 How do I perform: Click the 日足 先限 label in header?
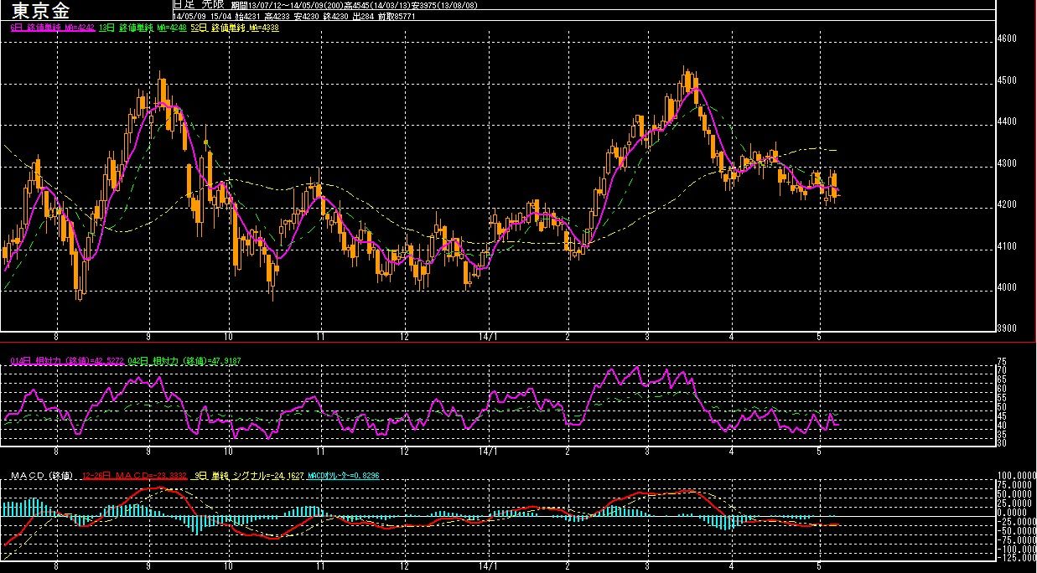198,4
